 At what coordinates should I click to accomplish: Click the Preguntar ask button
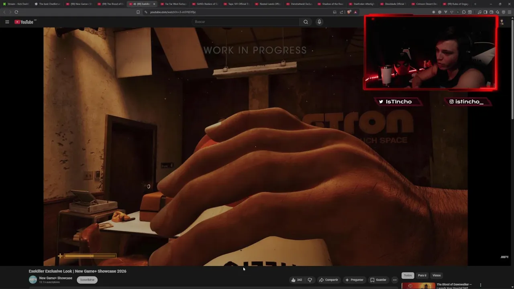[354, 280]
